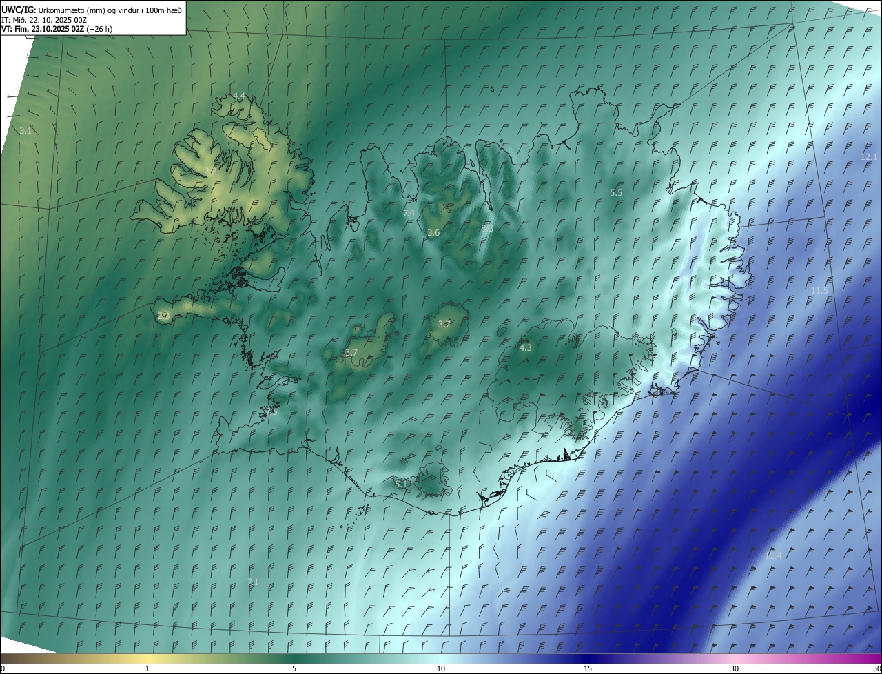Click the 8.3 precipitation value

coord(487,227)
